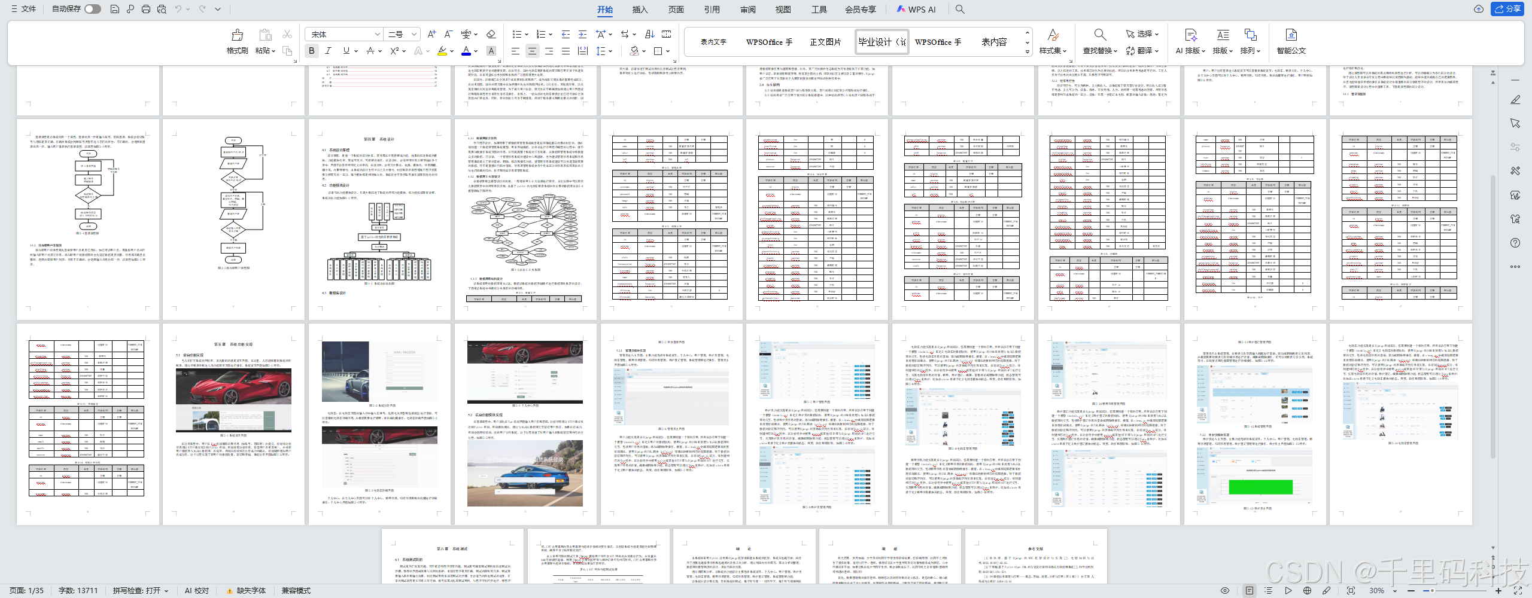The width and height of the screenshot is (1532, 598).
Task: Open AI 排版 layout tool
Action: click(x=1191, y=42)
